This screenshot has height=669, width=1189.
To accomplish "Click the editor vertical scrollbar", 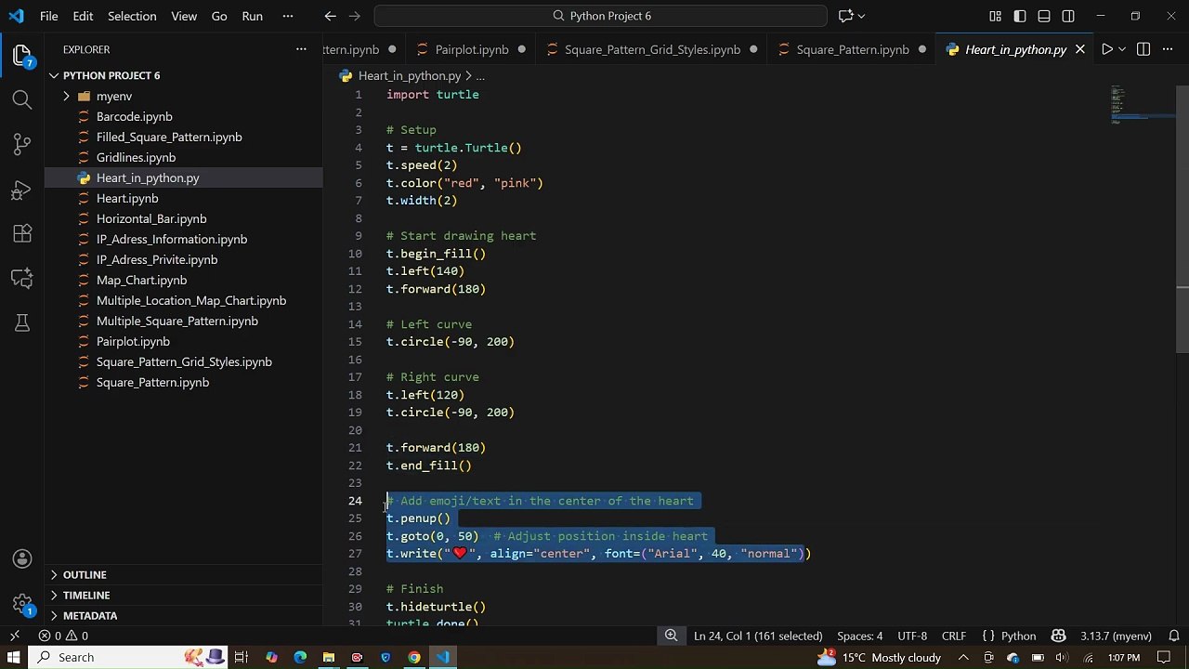I will (x=1182, y=218).
